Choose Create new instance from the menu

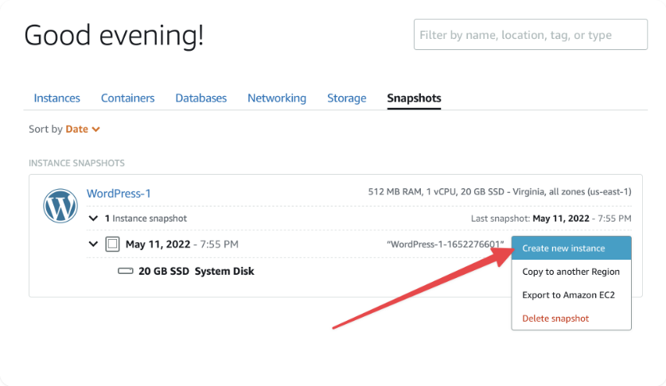tap(571, 248)
